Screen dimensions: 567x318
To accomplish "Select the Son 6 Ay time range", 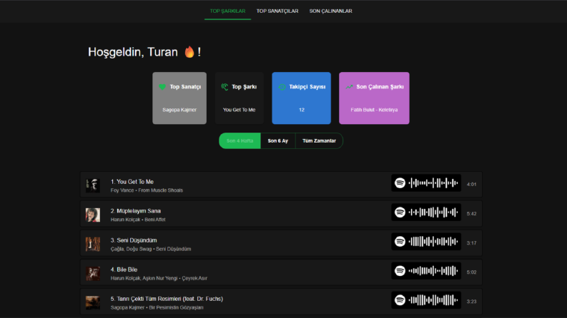I will [x=277, y=141].
